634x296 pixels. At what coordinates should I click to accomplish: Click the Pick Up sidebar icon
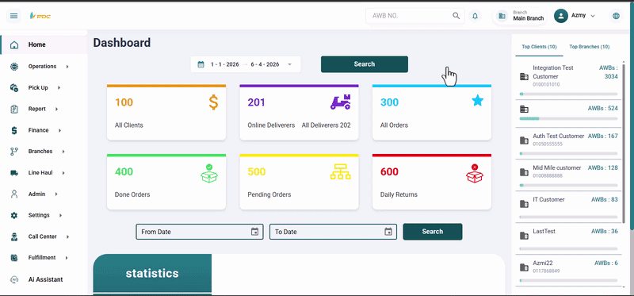click(x=14, y=87)
